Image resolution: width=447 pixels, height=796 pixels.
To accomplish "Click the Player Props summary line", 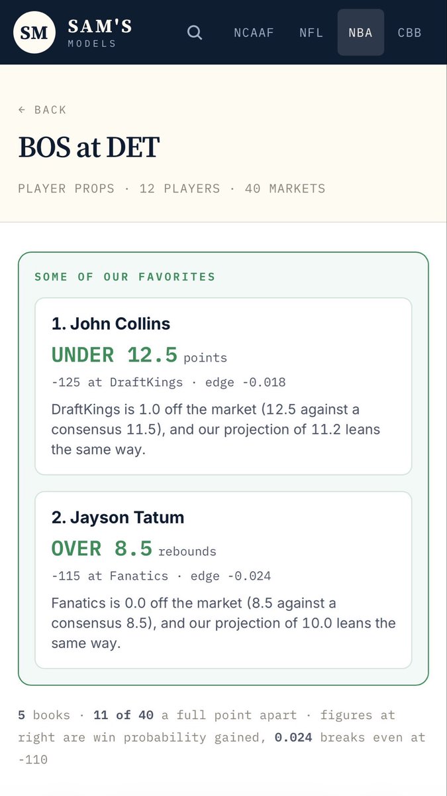I will pos(172,188).
